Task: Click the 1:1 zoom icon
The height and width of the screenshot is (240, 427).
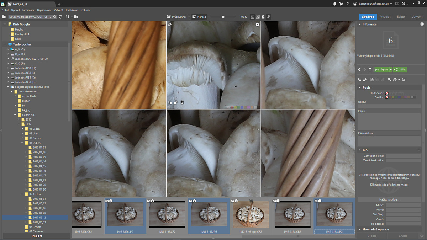Action: click(x=252, y=17)
